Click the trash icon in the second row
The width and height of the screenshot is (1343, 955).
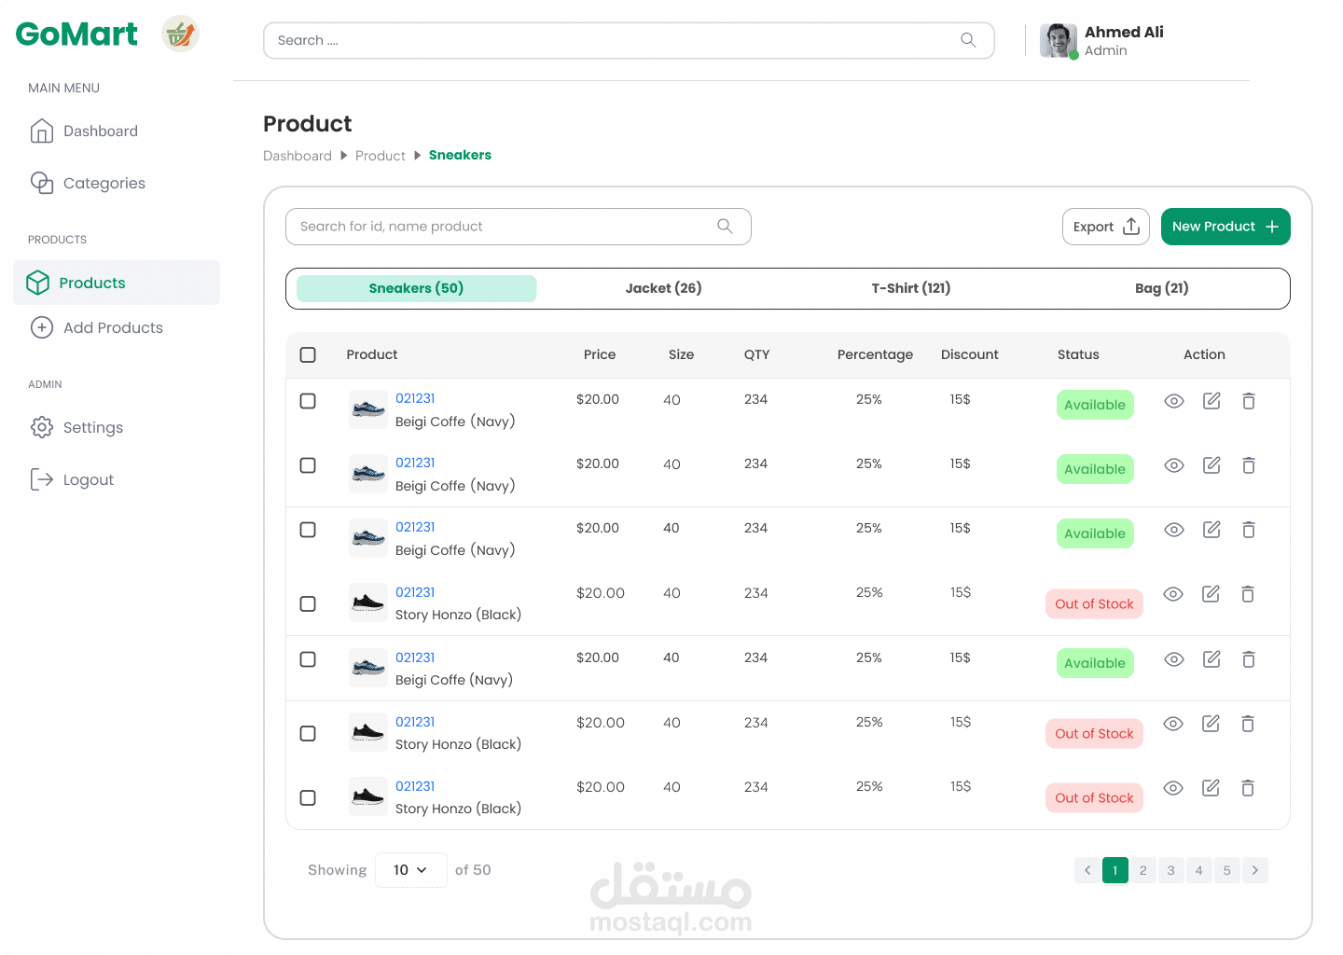point(1249,465)
